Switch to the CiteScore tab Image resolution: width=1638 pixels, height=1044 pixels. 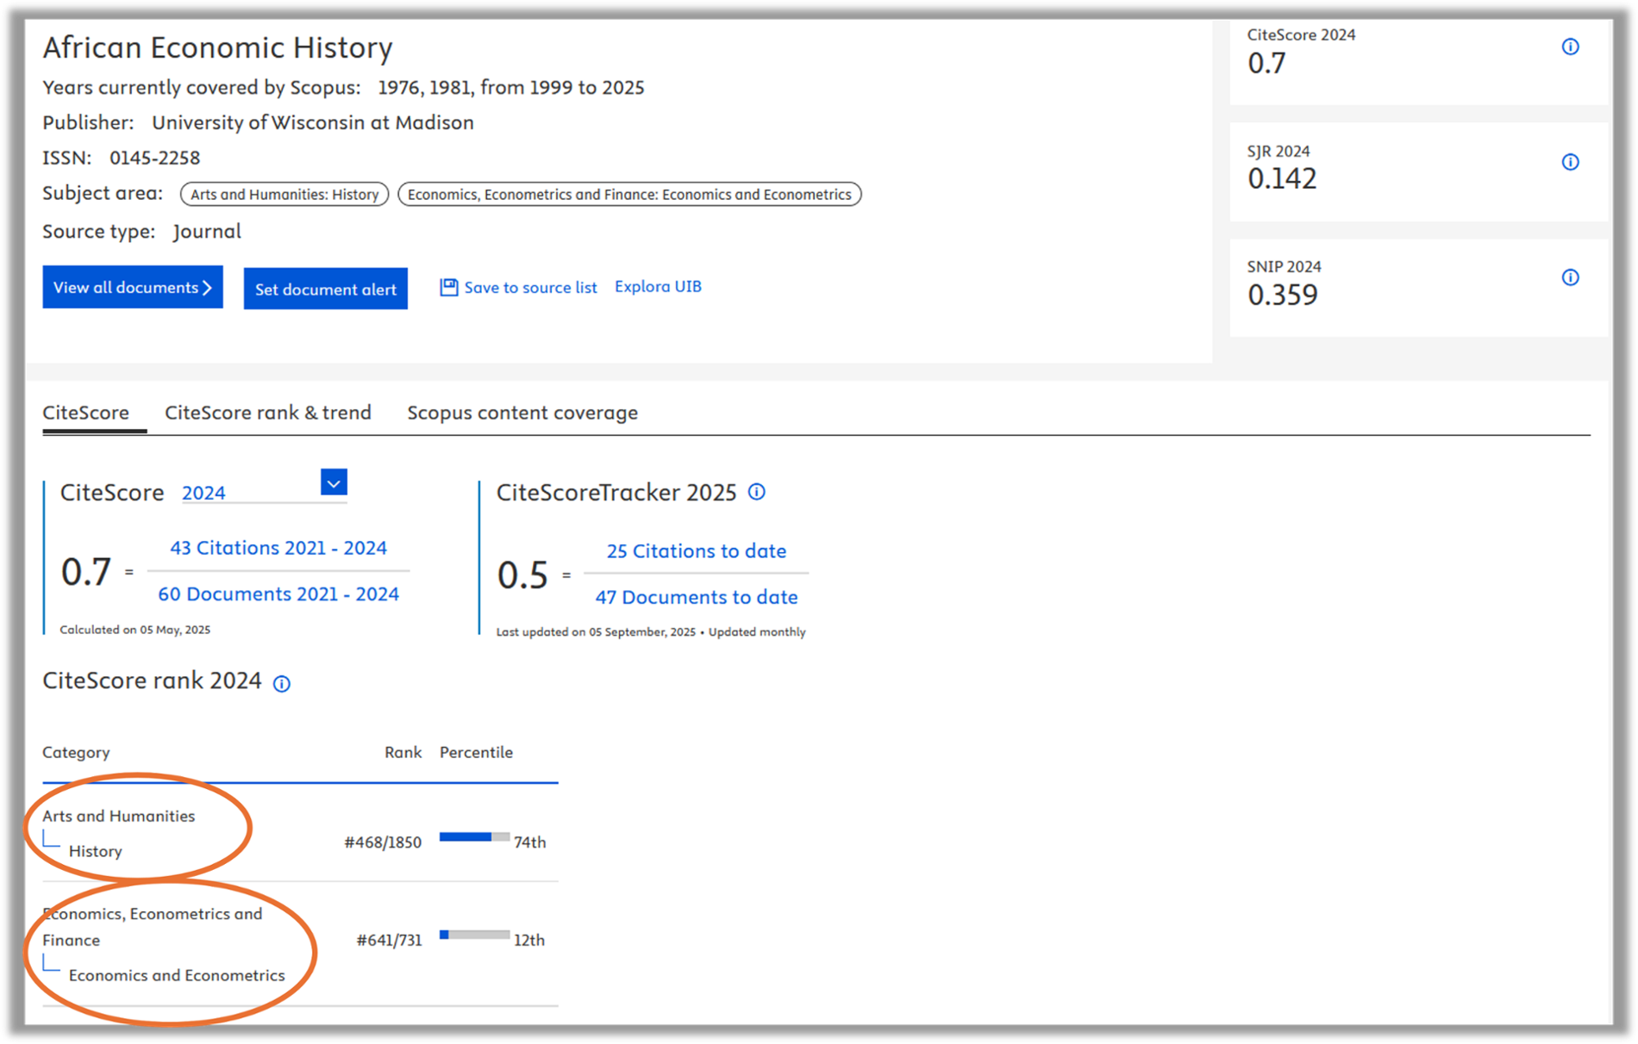[85, 413]
